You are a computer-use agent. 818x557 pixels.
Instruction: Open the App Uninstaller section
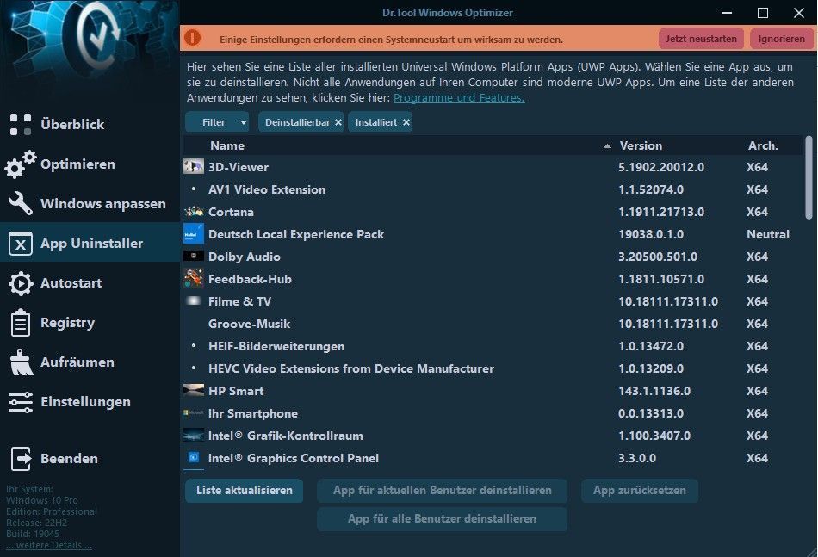click(90, 244)
